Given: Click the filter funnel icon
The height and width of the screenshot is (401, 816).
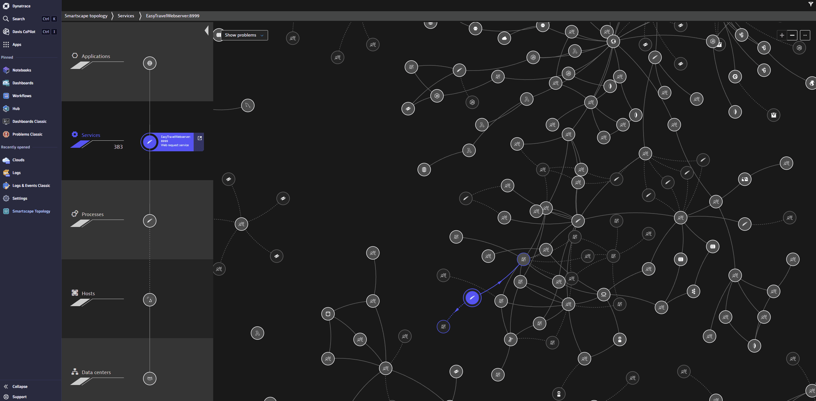Looking at the screenshot, I should pyautogui.click(x=811, y=4).
